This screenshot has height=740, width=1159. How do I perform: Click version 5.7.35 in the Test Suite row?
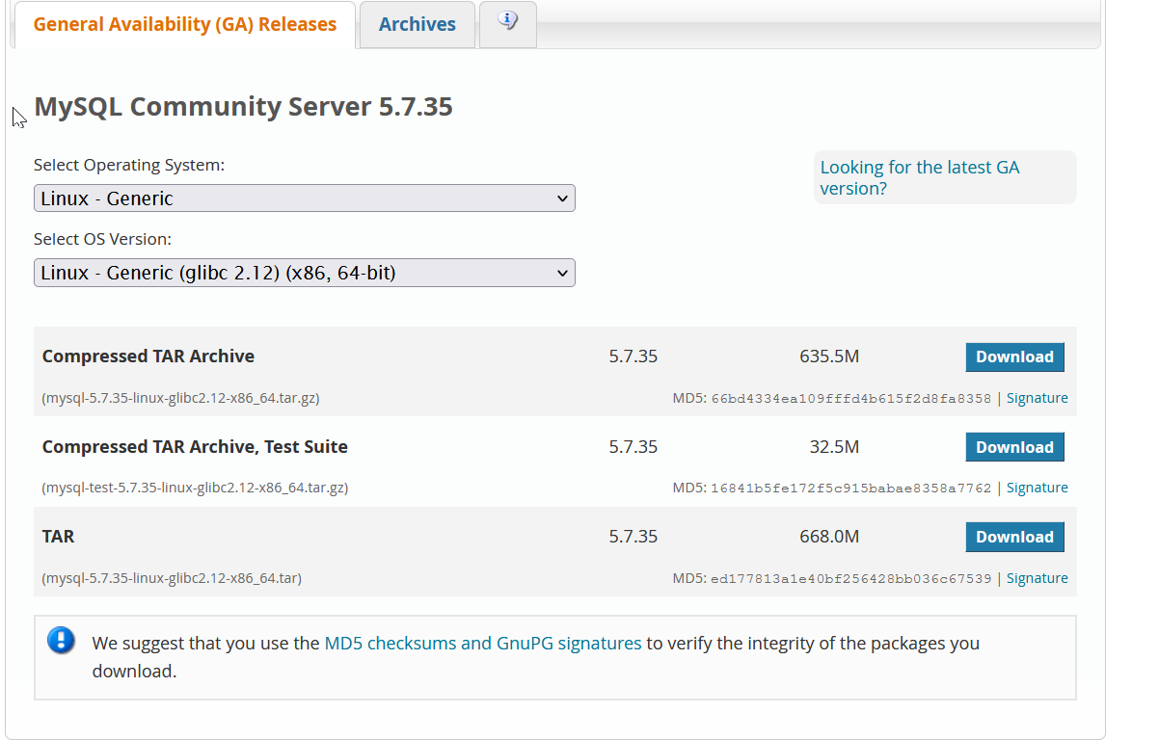[x=633, y=447]
